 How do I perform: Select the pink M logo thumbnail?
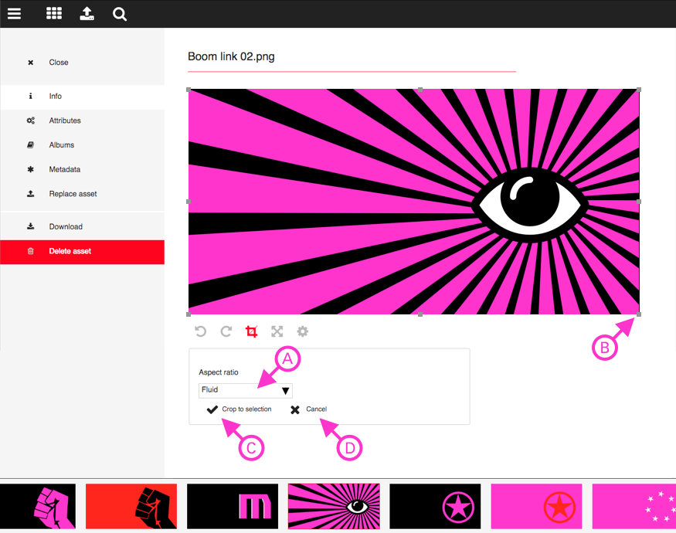pos(233,506)
